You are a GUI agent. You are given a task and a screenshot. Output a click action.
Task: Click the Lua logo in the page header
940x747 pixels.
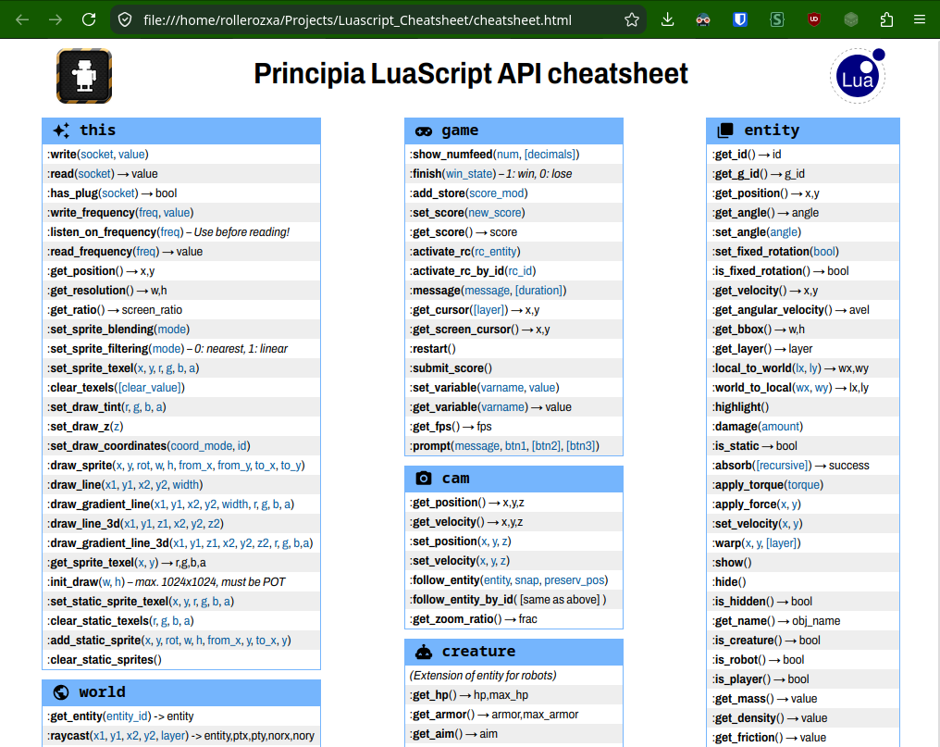[858, 76]
